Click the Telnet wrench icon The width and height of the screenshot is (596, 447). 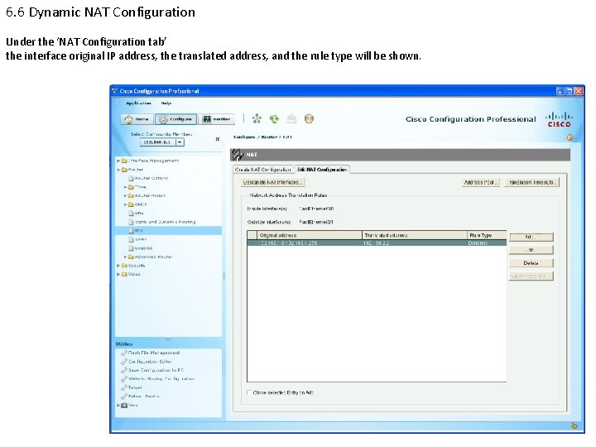(123, 387)
